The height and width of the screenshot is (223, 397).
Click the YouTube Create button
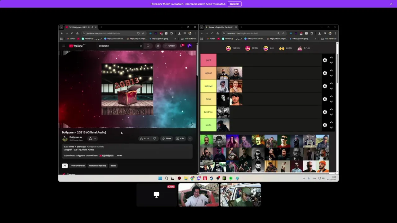(x=170, y=46)
